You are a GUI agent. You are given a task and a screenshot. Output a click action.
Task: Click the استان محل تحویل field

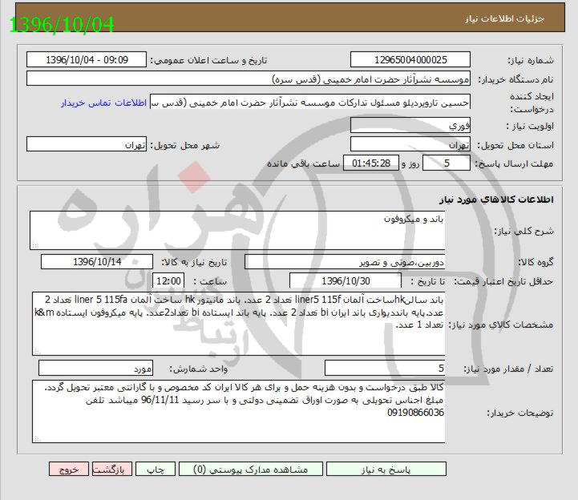410,144
